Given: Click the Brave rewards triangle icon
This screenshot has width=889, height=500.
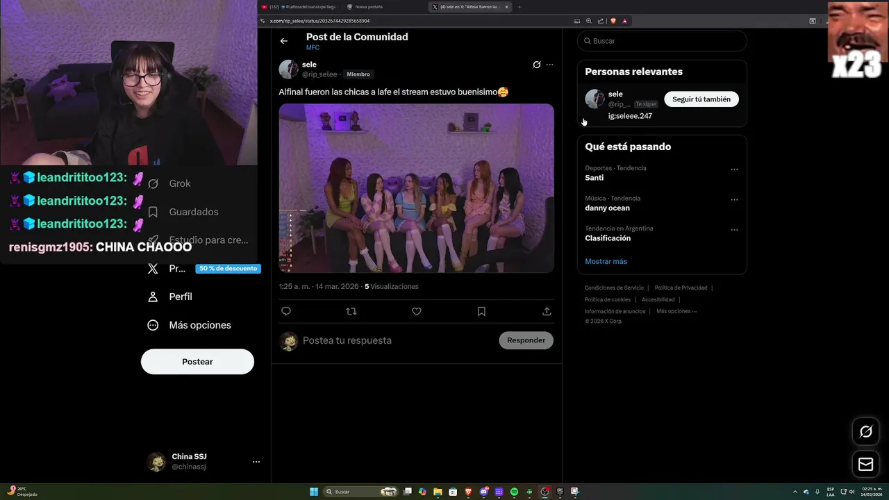Looking at the screenshot, I should pyautogui.click(x=625, y=21).
